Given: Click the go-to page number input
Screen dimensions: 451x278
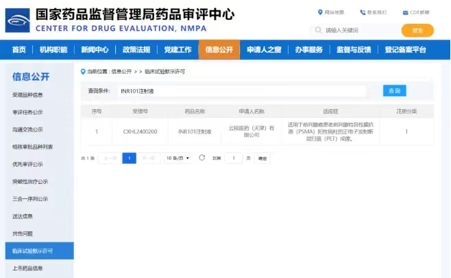Looking at the screenshot, I should 233,158.
